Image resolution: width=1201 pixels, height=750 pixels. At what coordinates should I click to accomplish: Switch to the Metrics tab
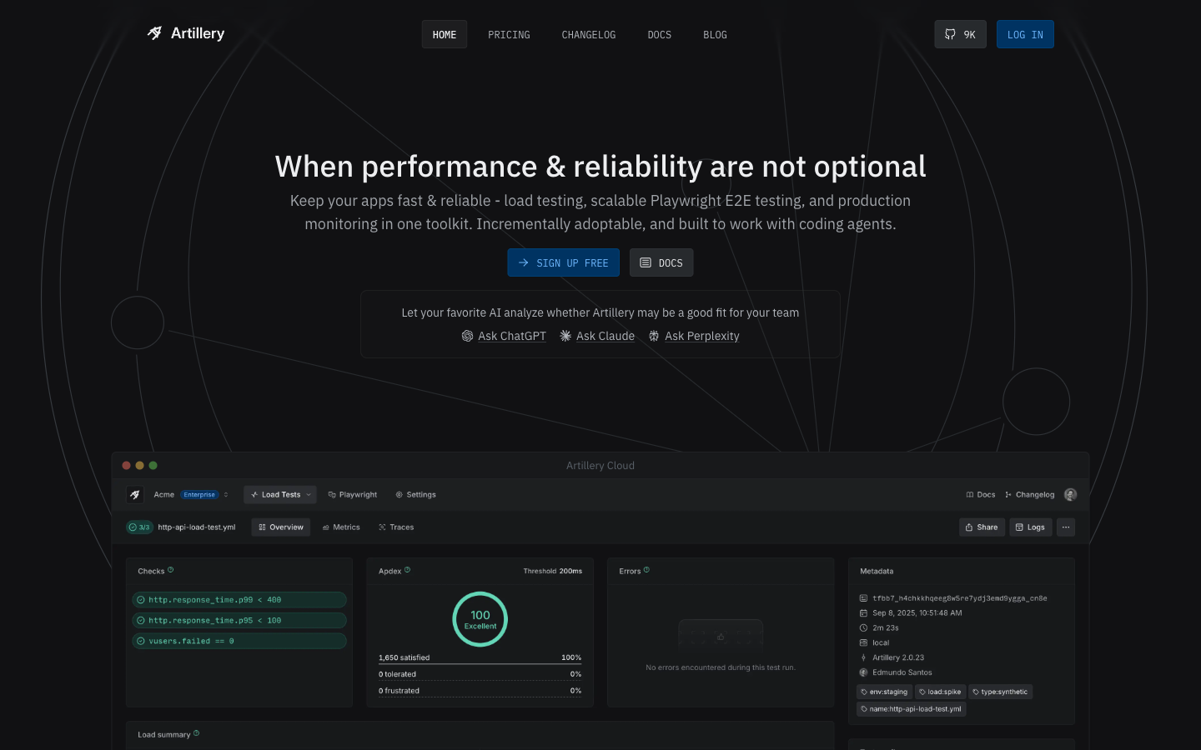pyautogui.click(x=341, y=527)
